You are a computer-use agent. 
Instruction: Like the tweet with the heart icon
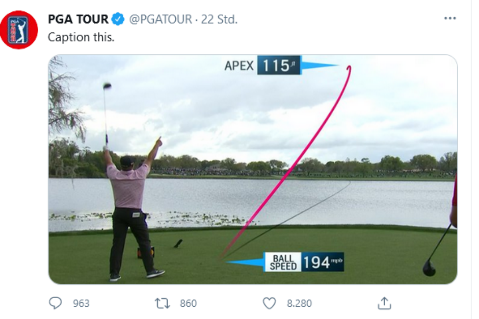pos(269,303)
